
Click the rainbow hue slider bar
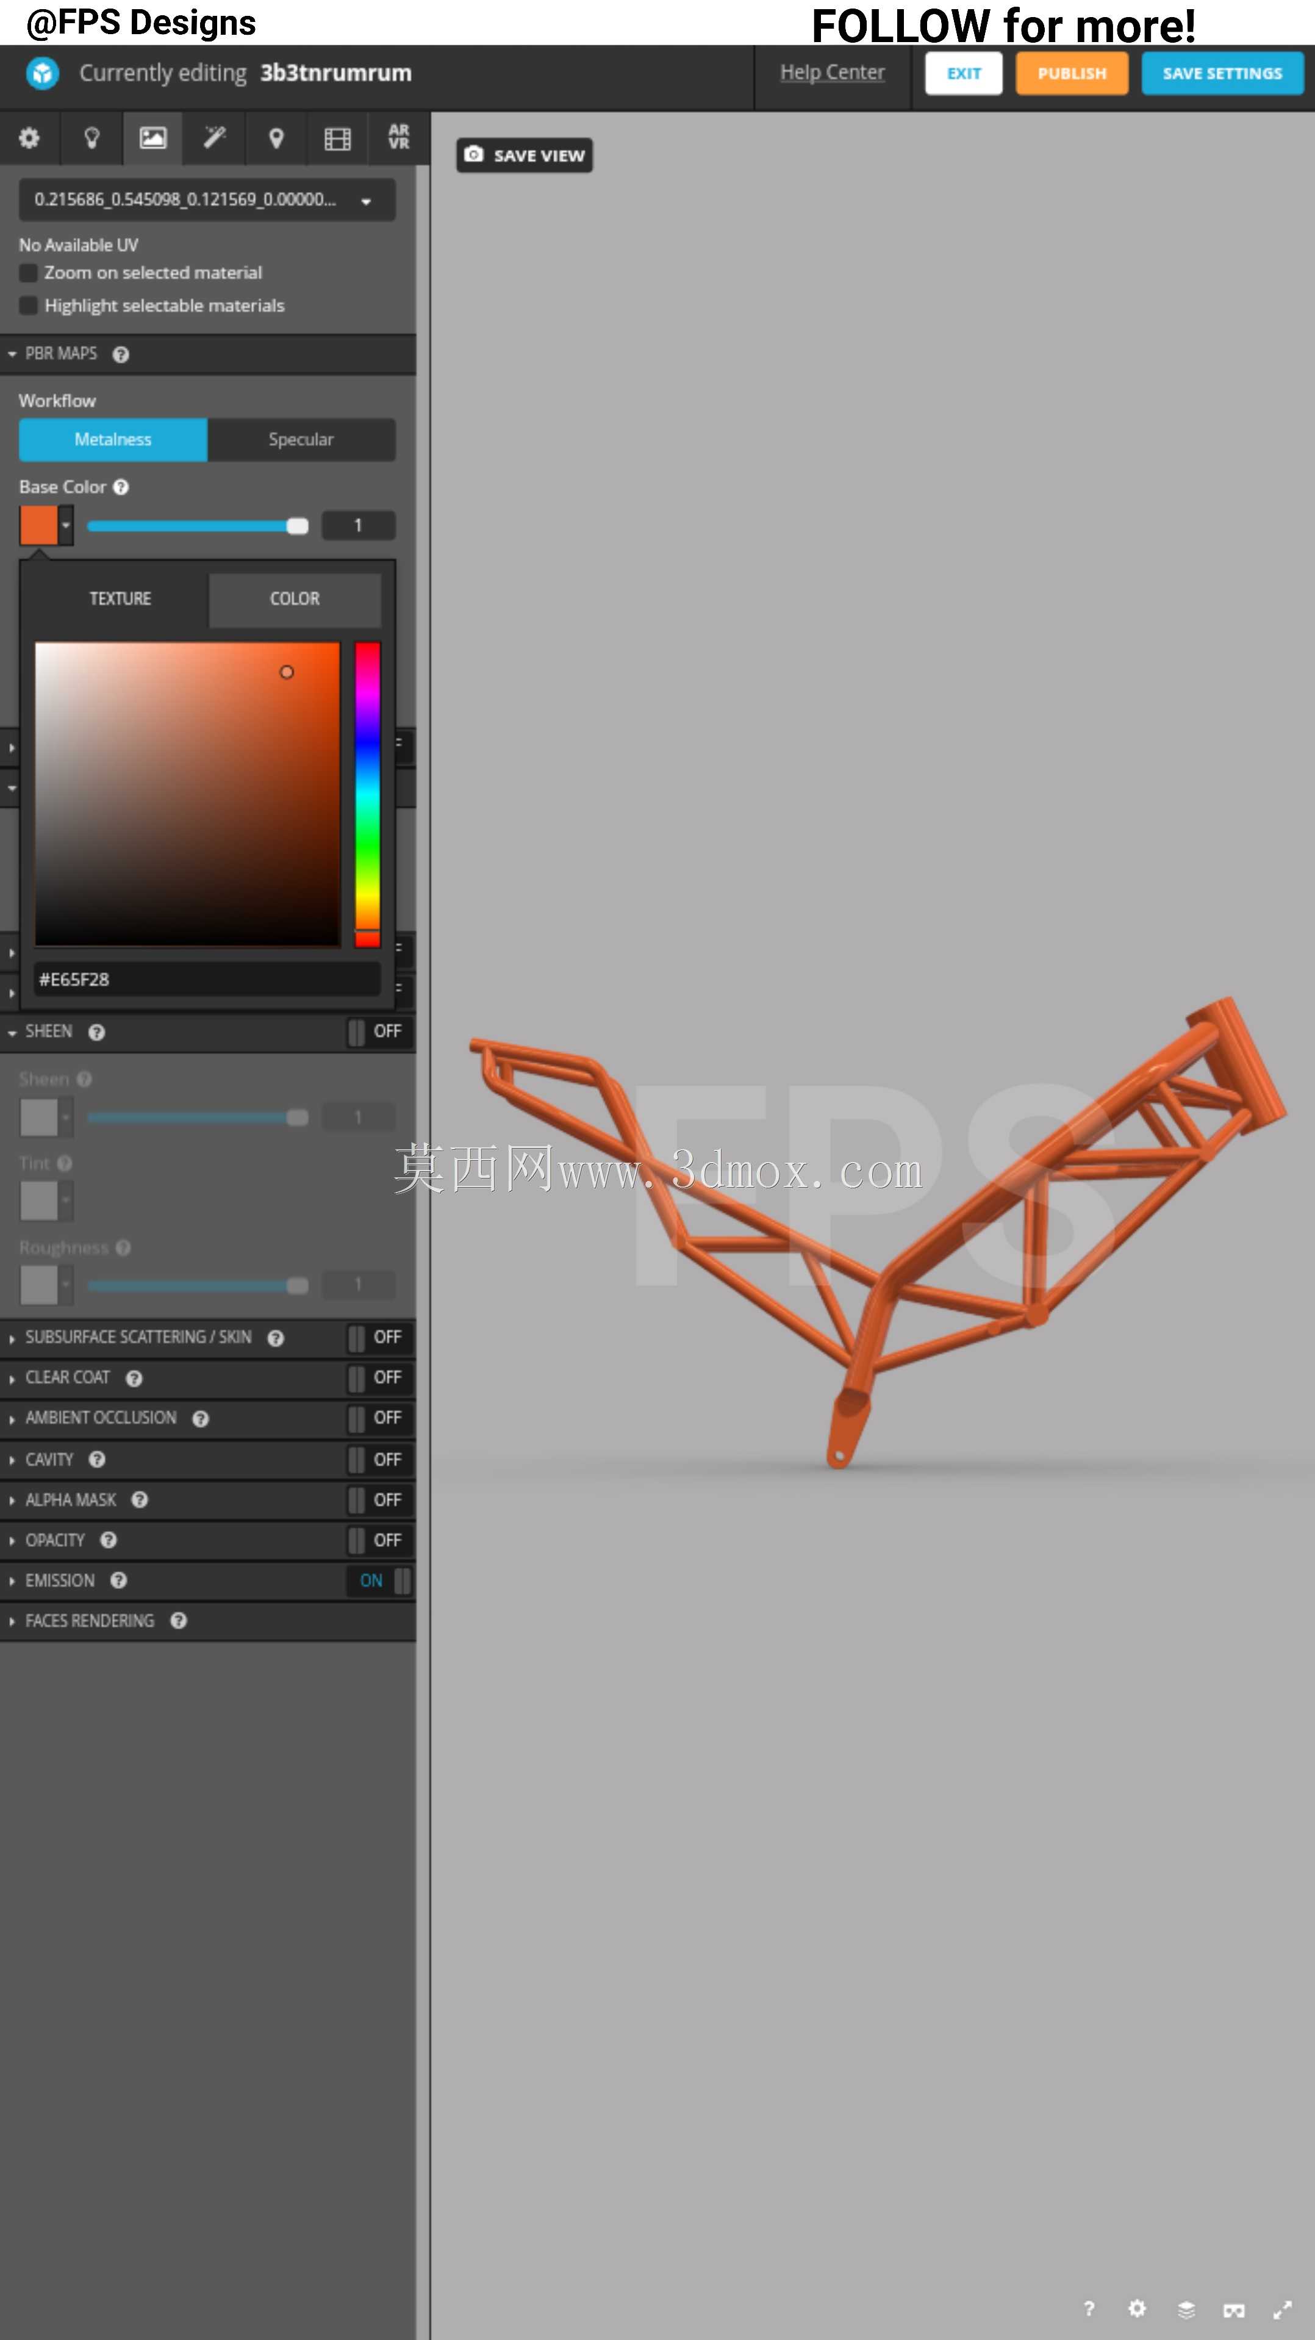(367, 795)
